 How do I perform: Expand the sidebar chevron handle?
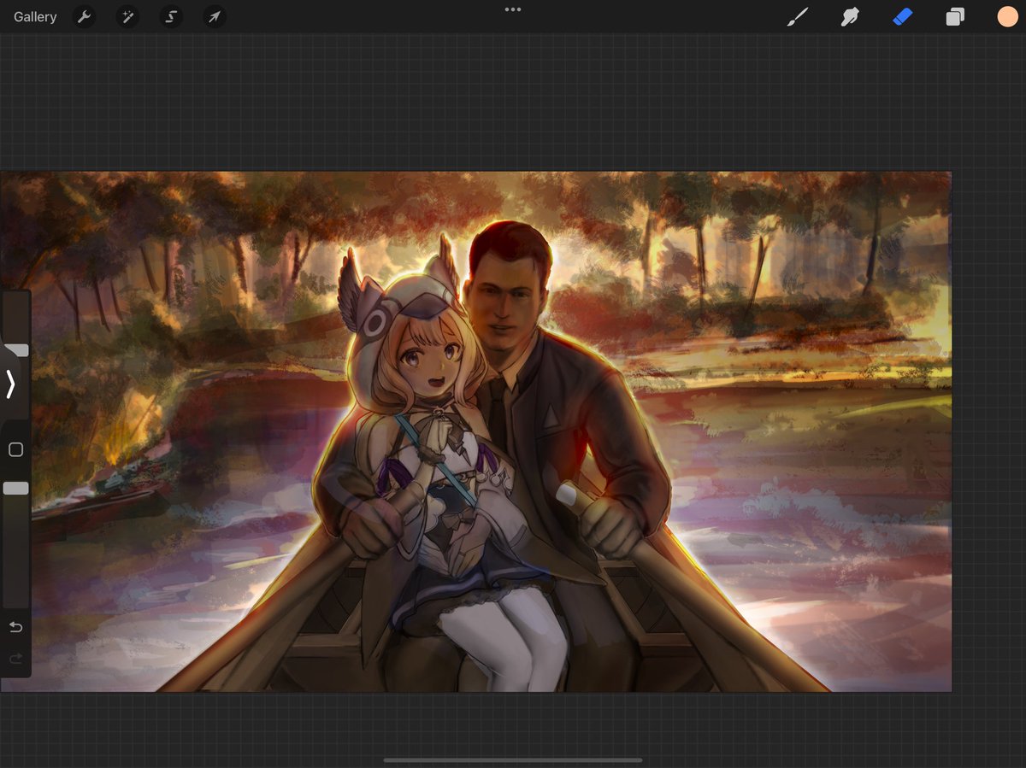pyautogui.click(x=10, y=384)
